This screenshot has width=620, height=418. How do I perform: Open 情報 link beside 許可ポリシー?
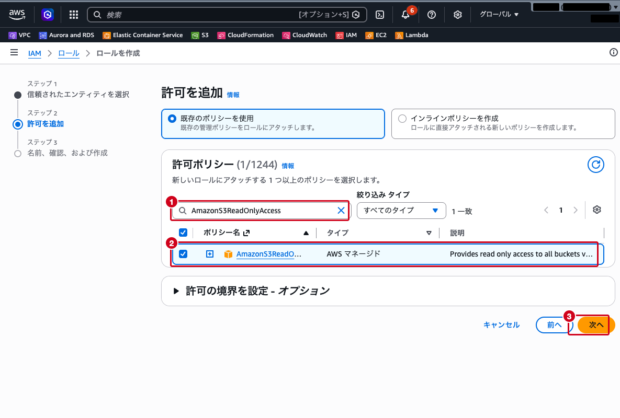point(288,166)
